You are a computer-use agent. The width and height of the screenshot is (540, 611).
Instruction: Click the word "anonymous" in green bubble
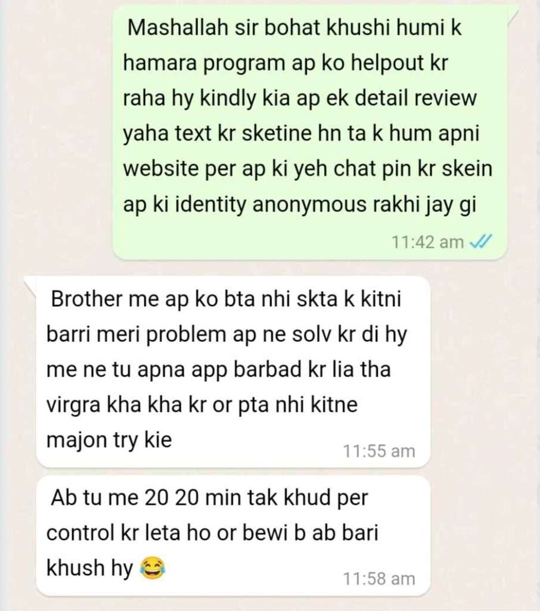point(309,205)
